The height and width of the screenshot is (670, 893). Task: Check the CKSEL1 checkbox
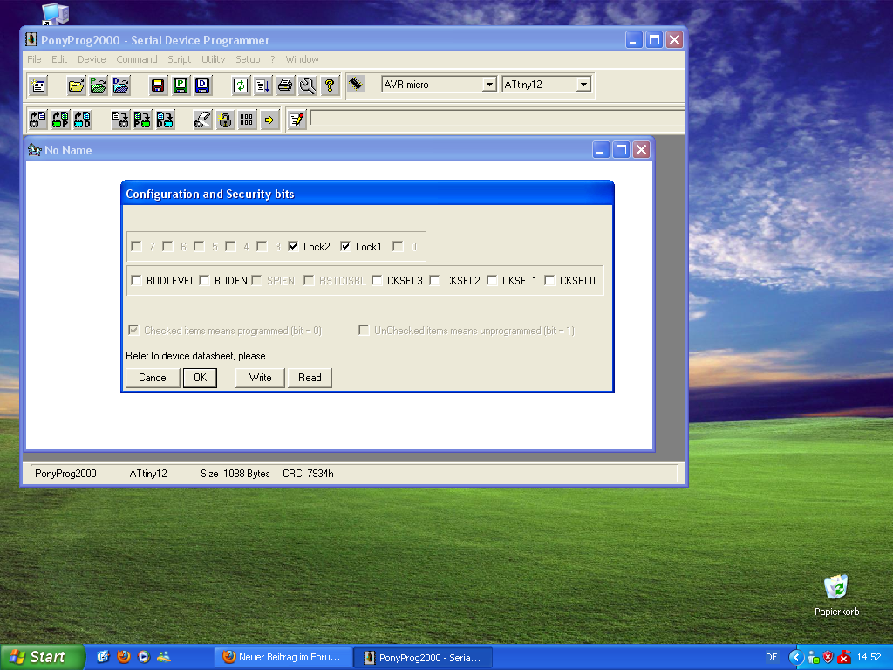(x=492, y=280)
